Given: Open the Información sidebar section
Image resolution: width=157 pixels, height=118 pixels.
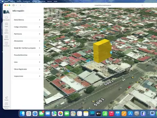Looking at the screenshot, I should [6, 18].
